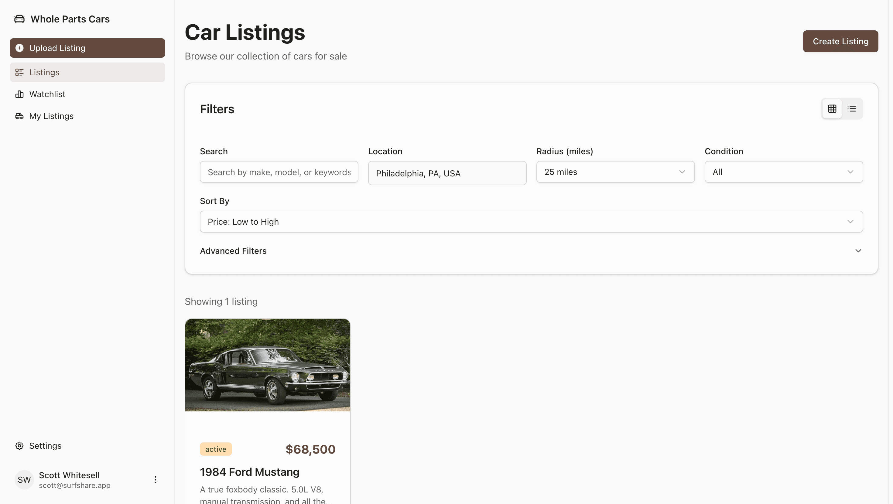Open the 1984 Ford Mustang listing
This screenshot has height=504, width=893.
point(250,472)
